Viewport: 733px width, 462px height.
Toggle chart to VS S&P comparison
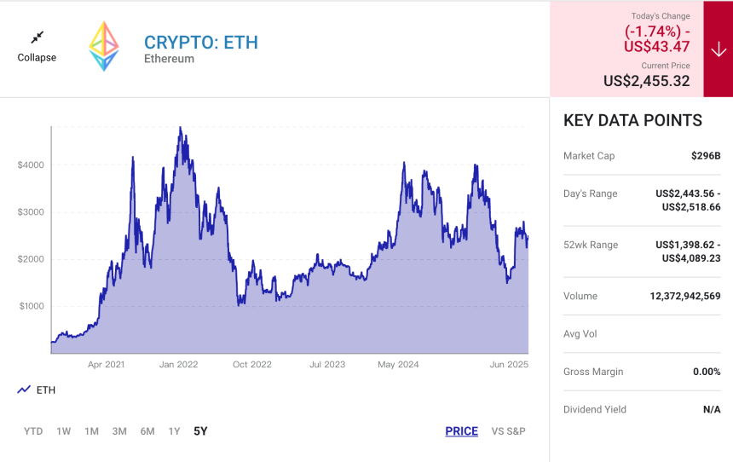508,431
